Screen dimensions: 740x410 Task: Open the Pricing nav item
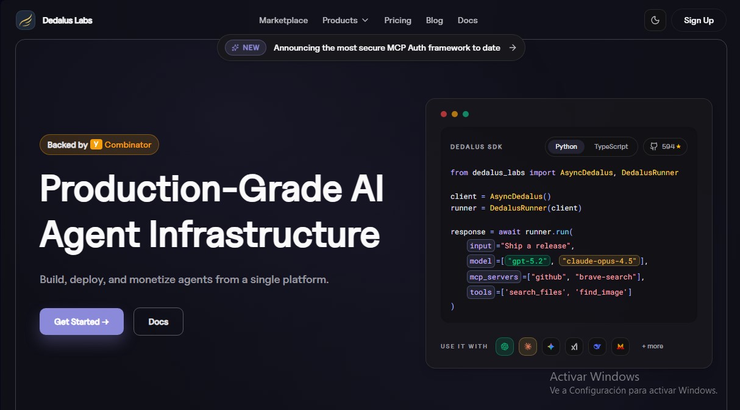click(398, 20)
